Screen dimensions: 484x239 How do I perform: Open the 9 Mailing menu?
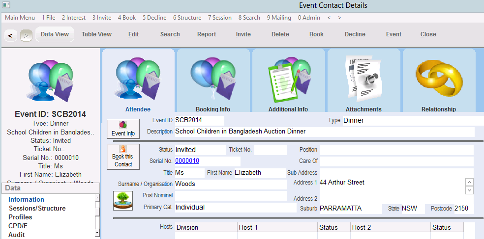[x=279, y=18]
